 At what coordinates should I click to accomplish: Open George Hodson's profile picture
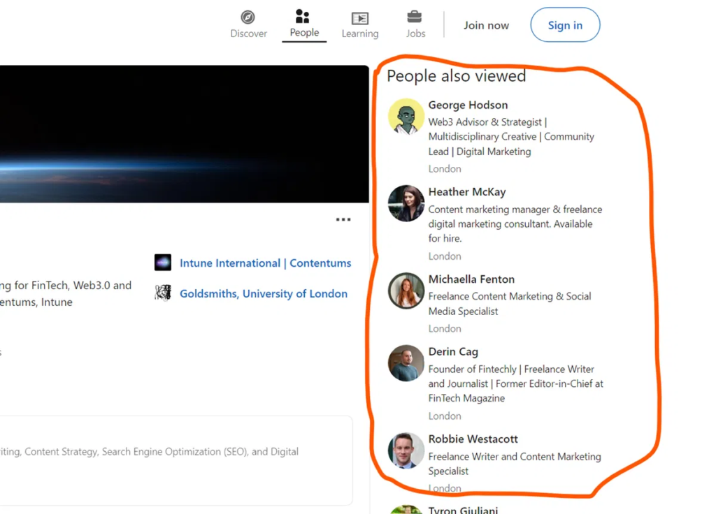coord(406,117)
